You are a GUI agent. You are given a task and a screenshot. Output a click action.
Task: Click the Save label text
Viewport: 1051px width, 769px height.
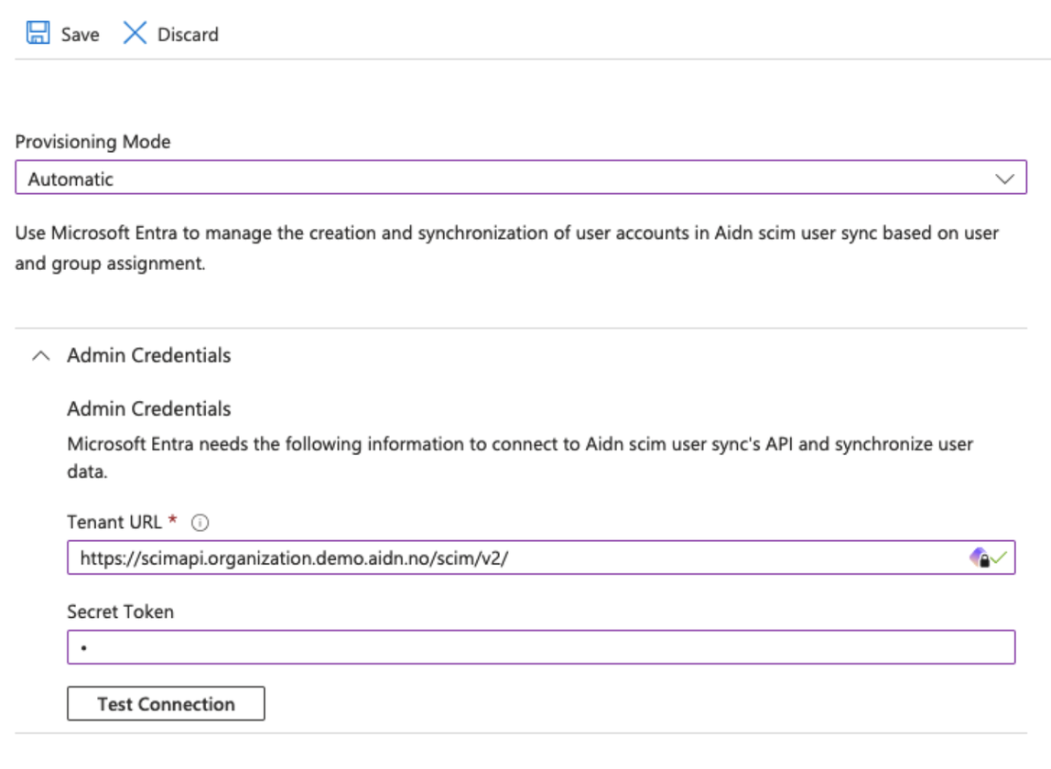[x=80, y=34]
